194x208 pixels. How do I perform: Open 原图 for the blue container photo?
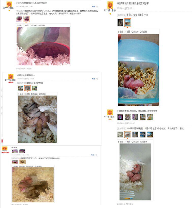click(x=127, y=32)
